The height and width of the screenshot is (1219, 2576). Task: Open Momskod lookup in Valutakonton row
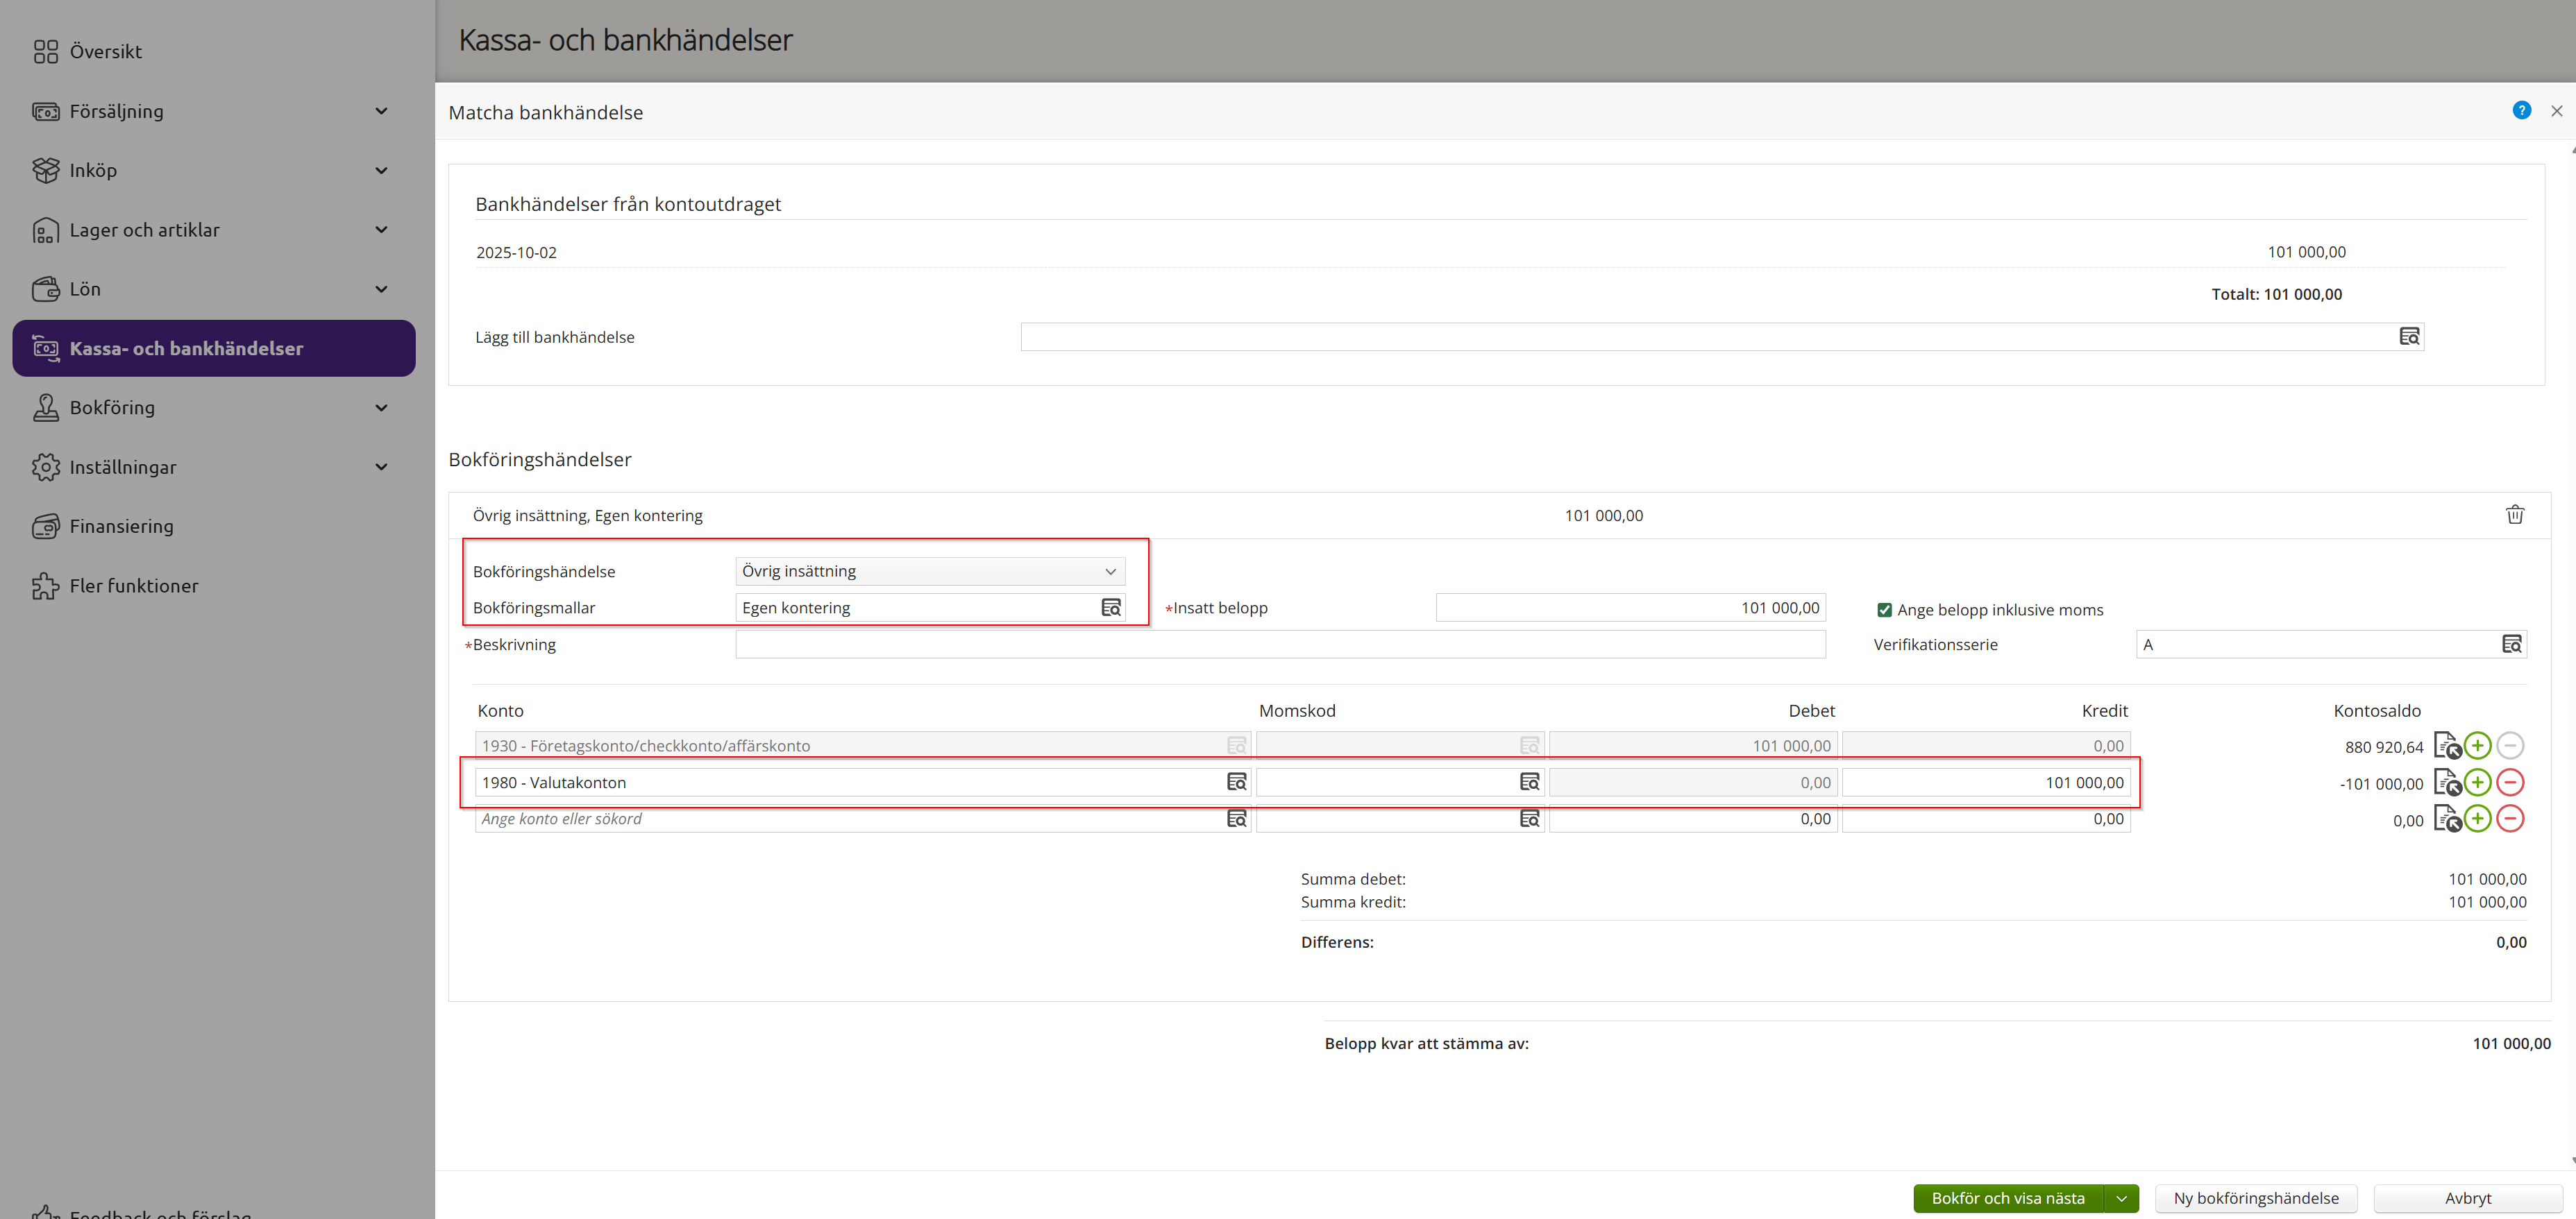coord(1529,783)
